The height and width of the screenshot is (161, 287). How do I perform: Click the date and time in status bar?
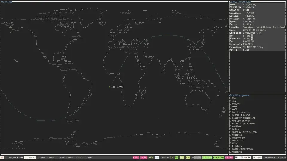click(274, 157)
